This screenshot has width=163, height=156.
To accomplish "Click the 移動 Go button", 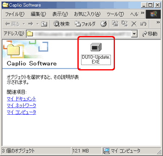I will [150, 34].
